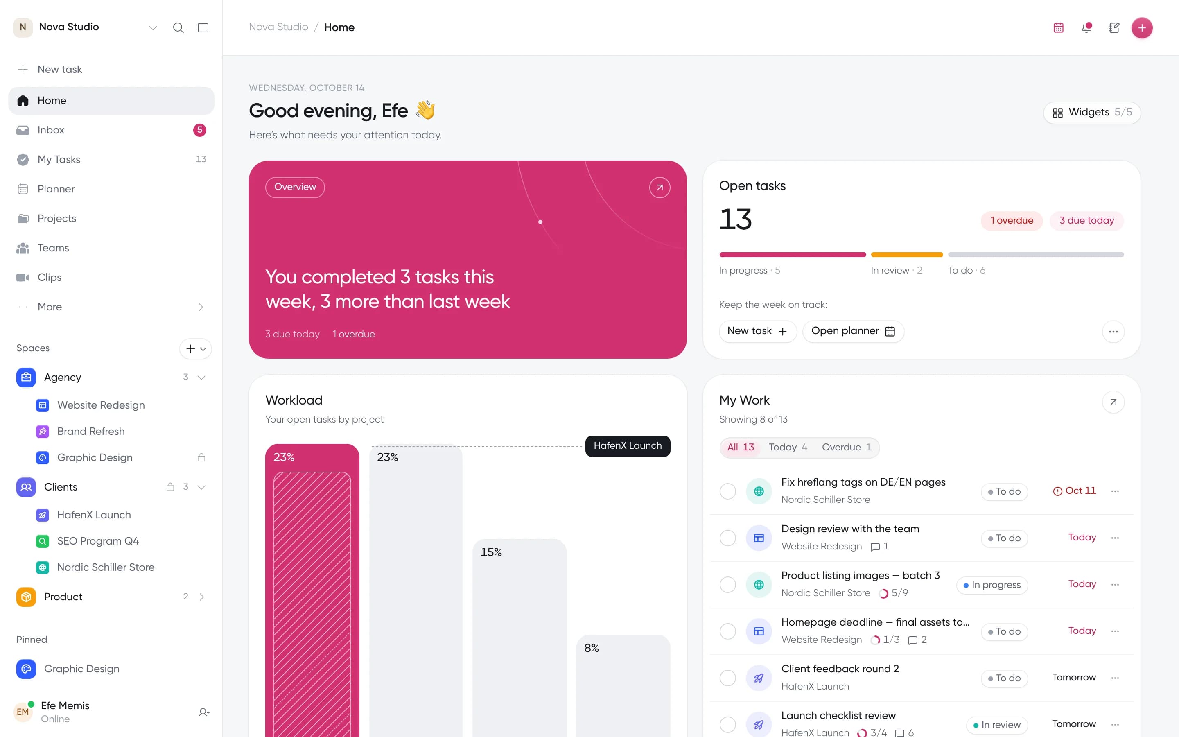Open the Spaces add dropdown button

[x=196, y=349]
